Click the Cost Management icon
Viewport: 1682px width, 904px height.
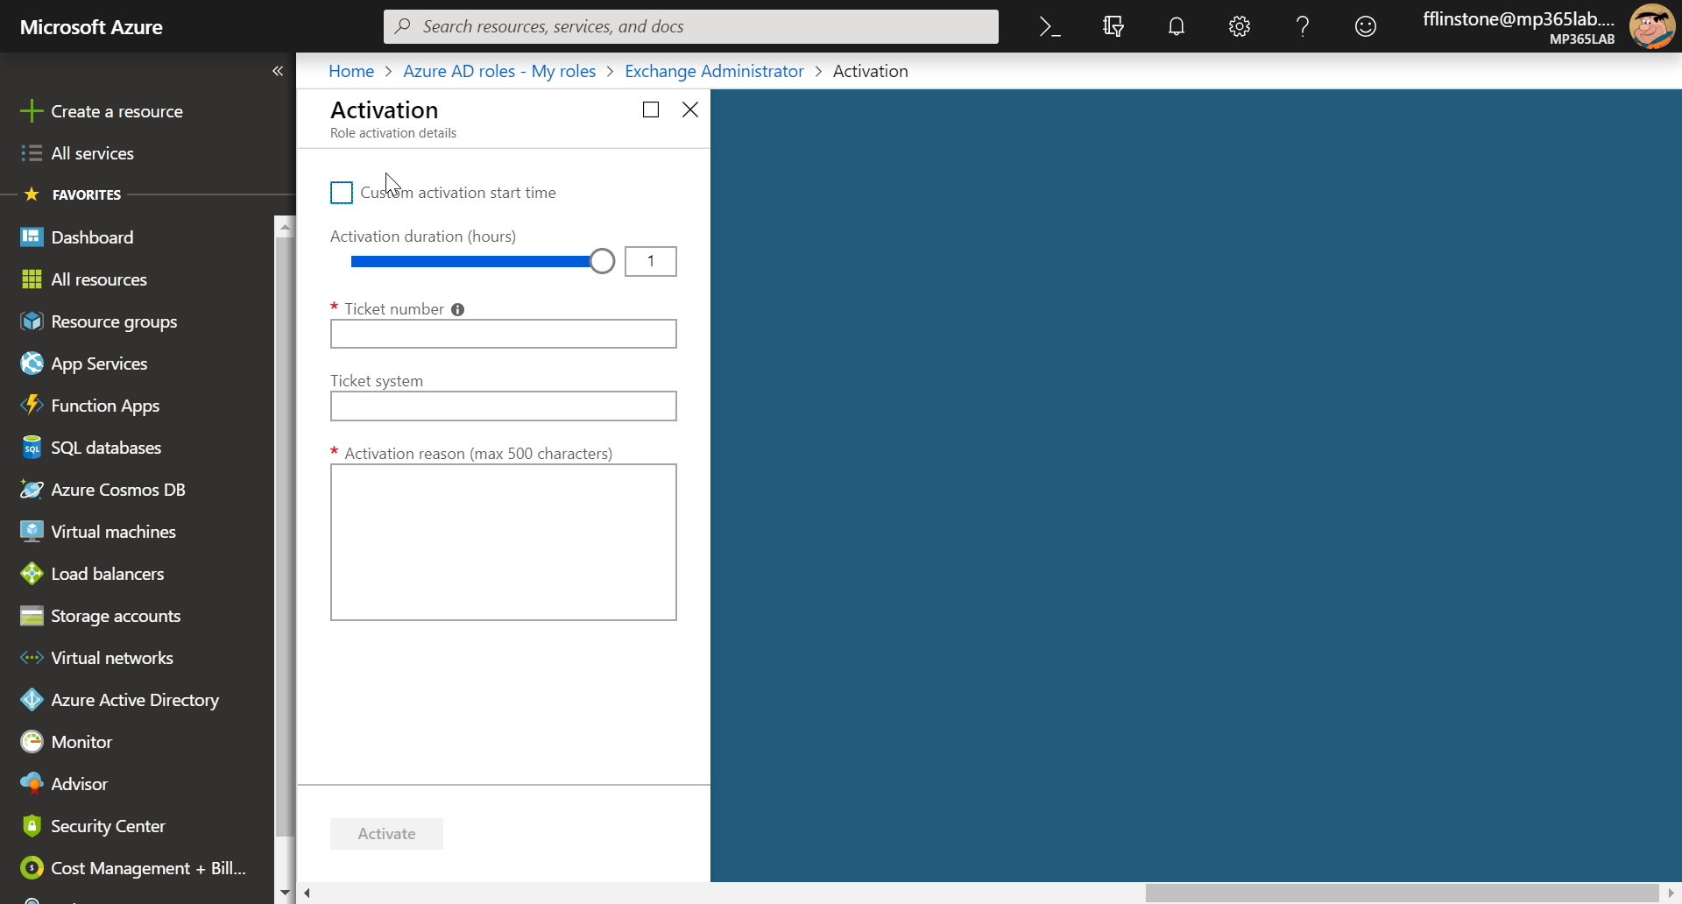32,868
